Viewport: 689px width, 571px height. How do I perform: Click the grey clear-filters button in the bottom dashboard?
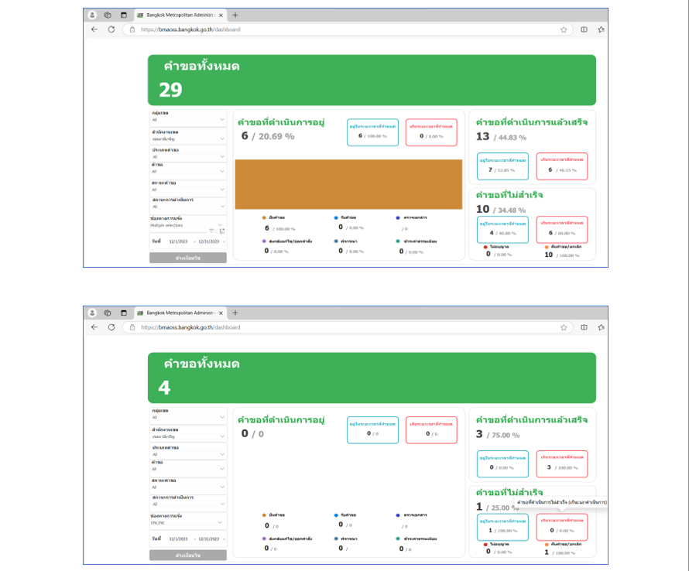[188, 555]
